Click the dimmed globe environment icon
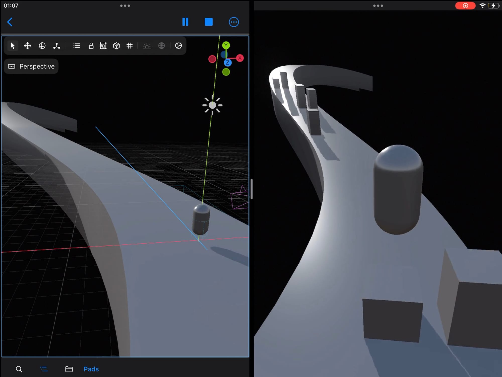502x377 pixels. [x=161, y=46]
